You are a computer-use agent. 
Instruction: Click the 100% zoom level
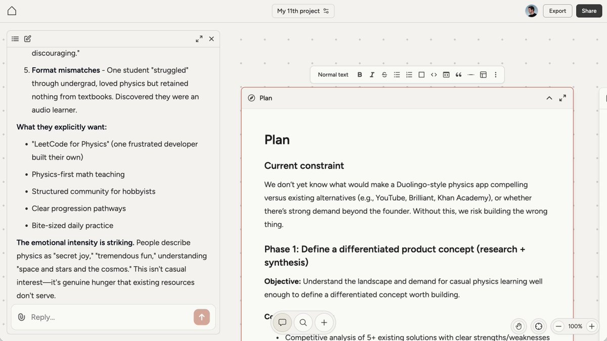click(575, 326)
